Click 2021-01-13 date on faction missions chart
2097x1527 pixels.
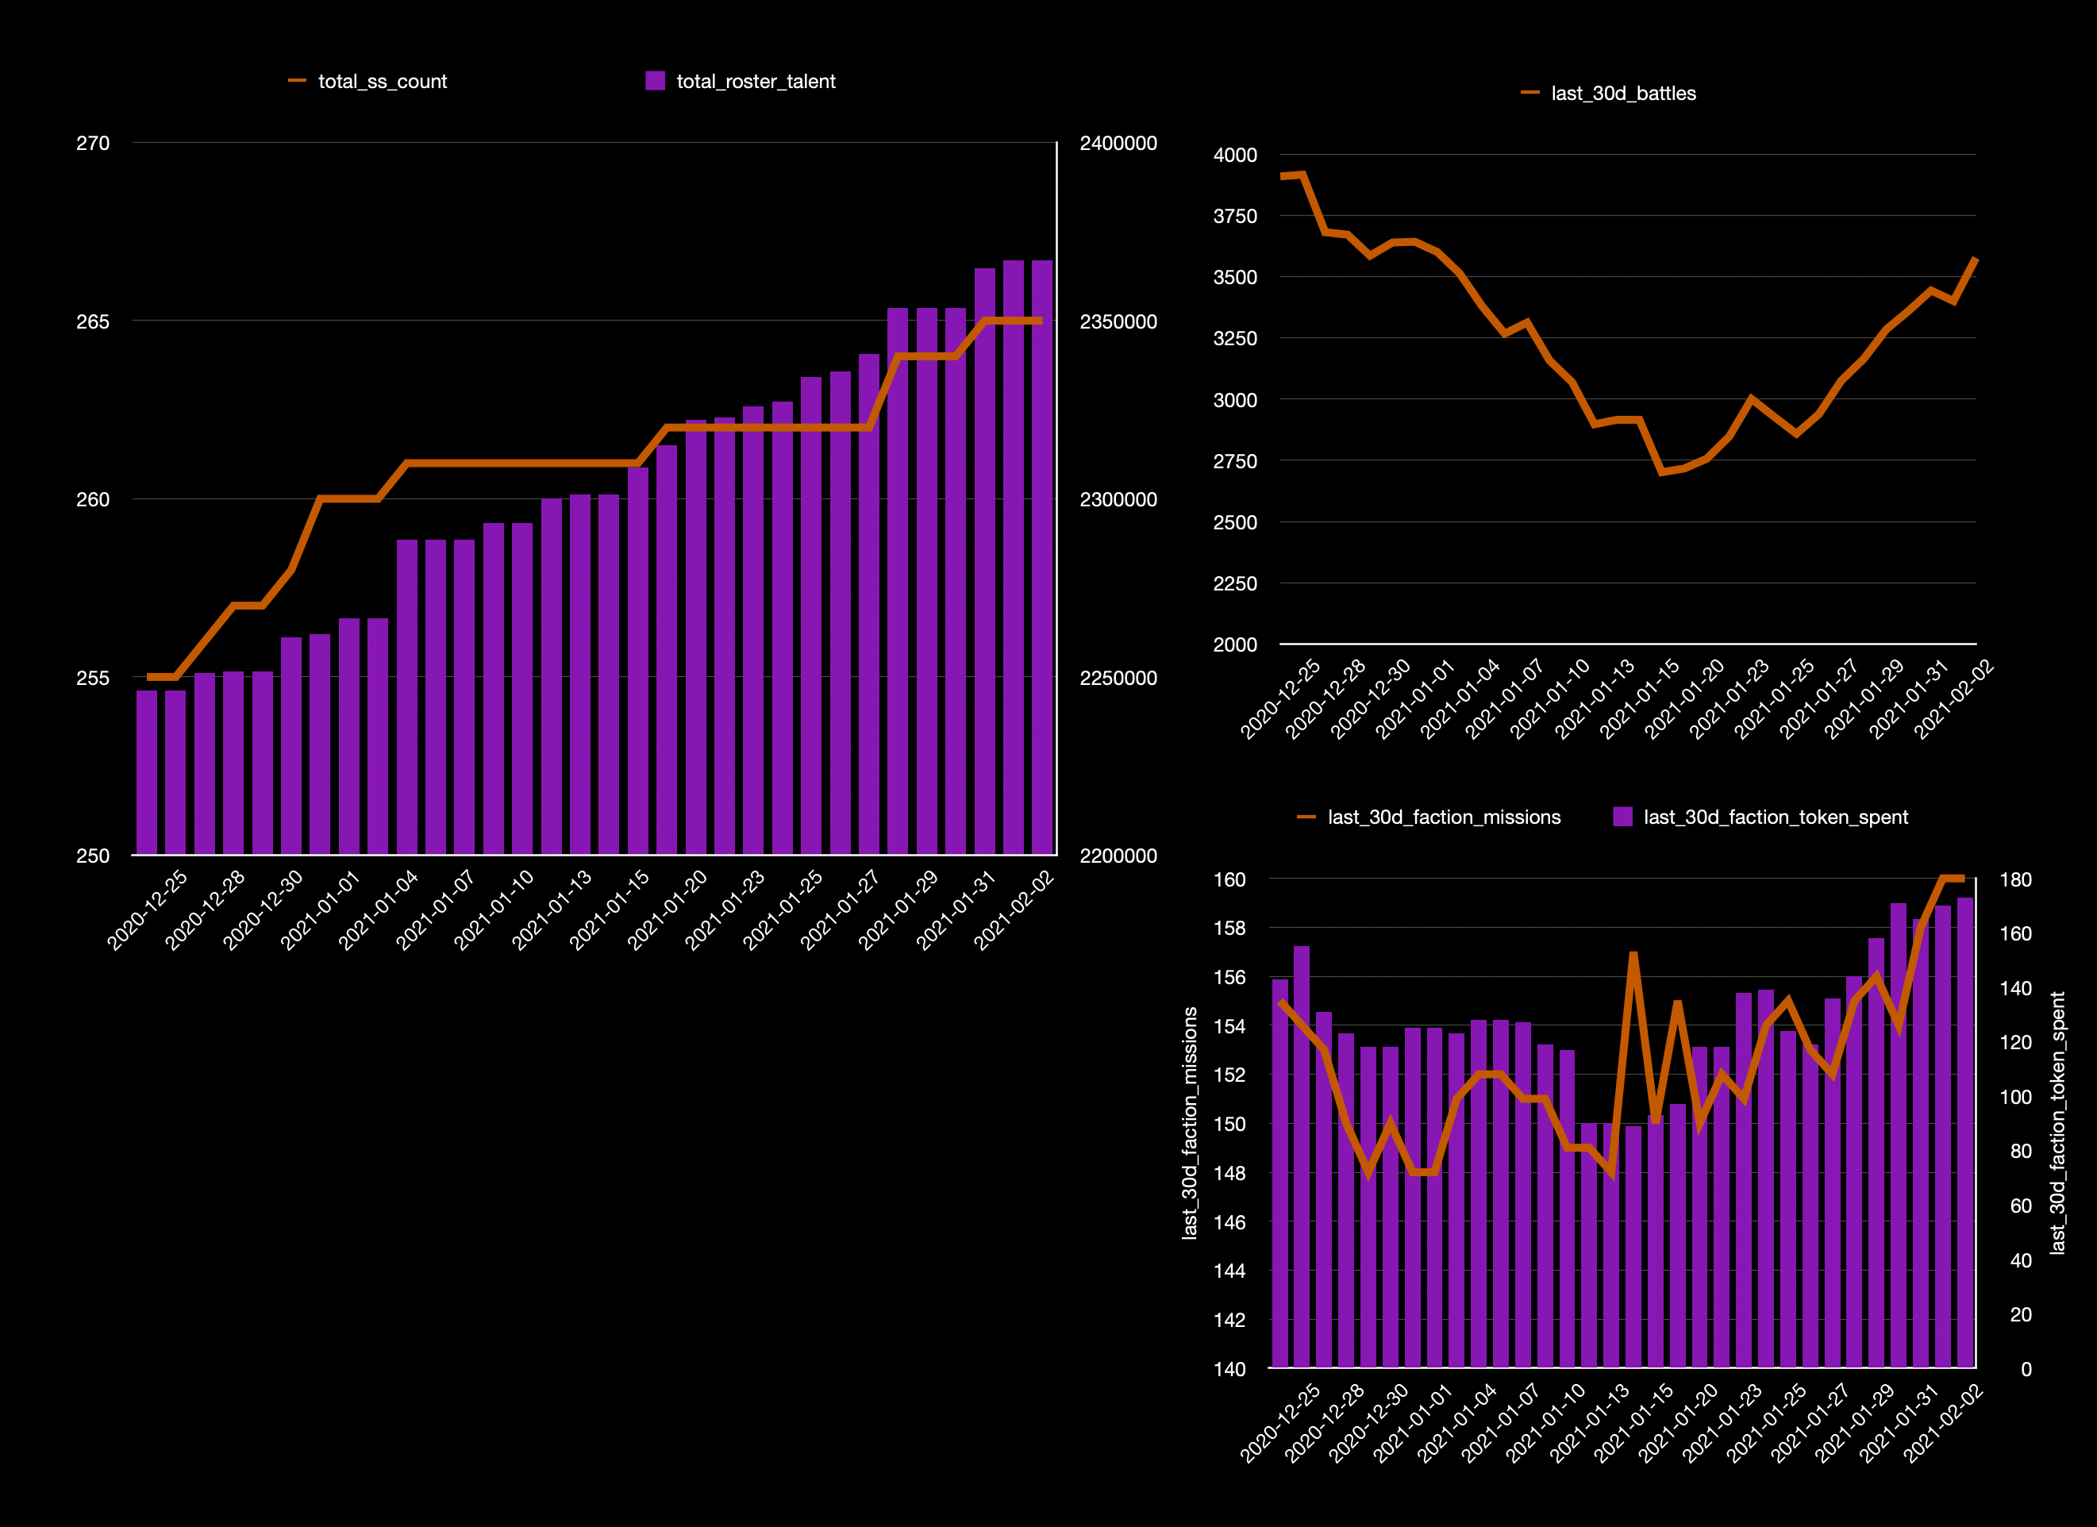[x=1591, y=1422]
